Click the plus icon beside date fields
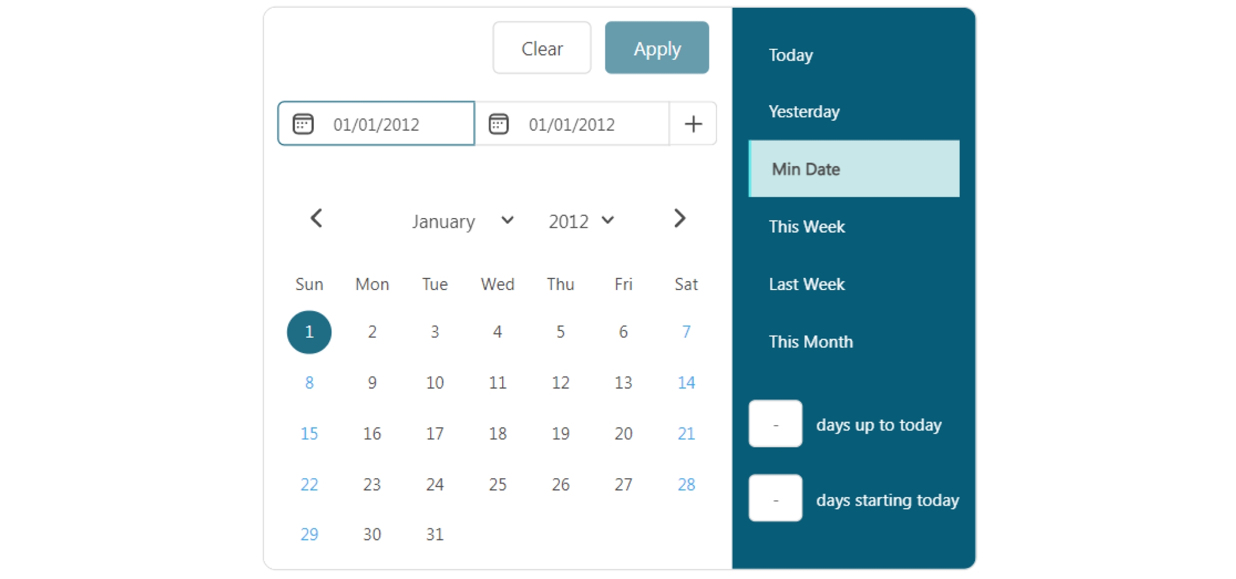The width and height of the screenshot is (1236, 579). (x=693, y=124)
